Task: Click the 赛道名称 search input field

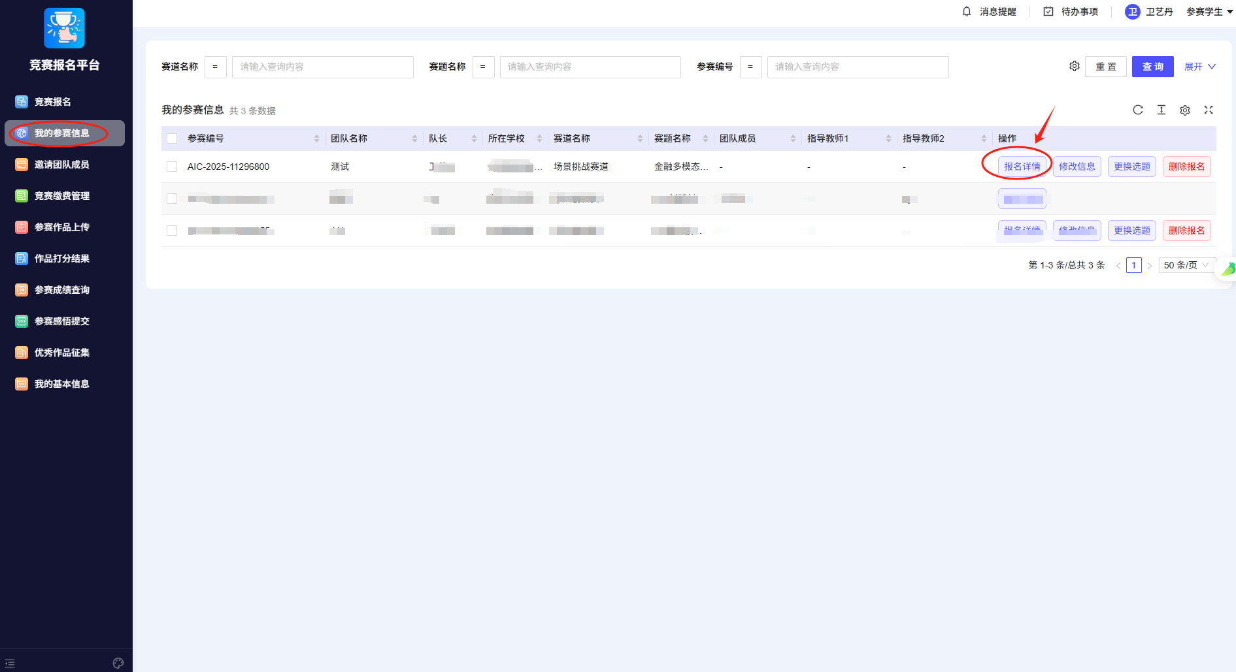Action: point(322,67)
